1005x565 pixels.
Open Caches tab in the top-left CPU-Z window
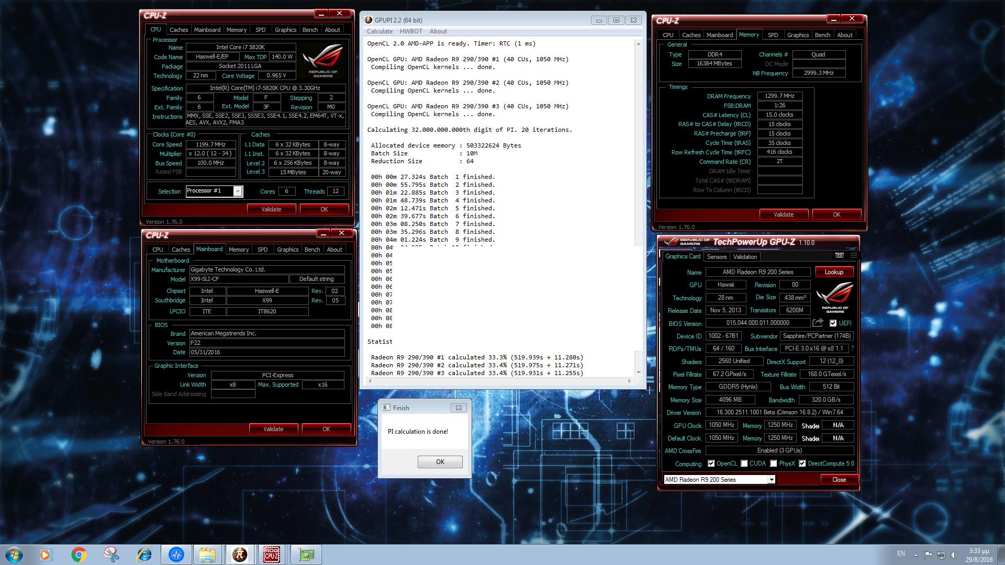tap(178, 30)
